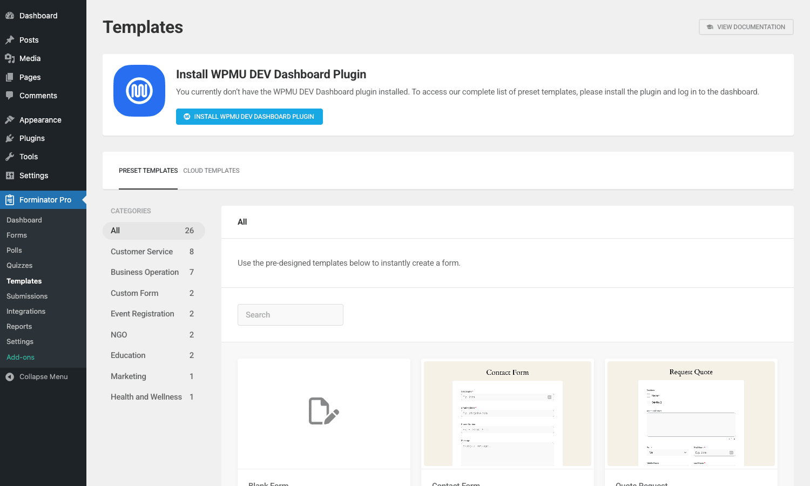Click the Appearance paintbrush icon
Screen dimensions: 810x486
(10, 120)
